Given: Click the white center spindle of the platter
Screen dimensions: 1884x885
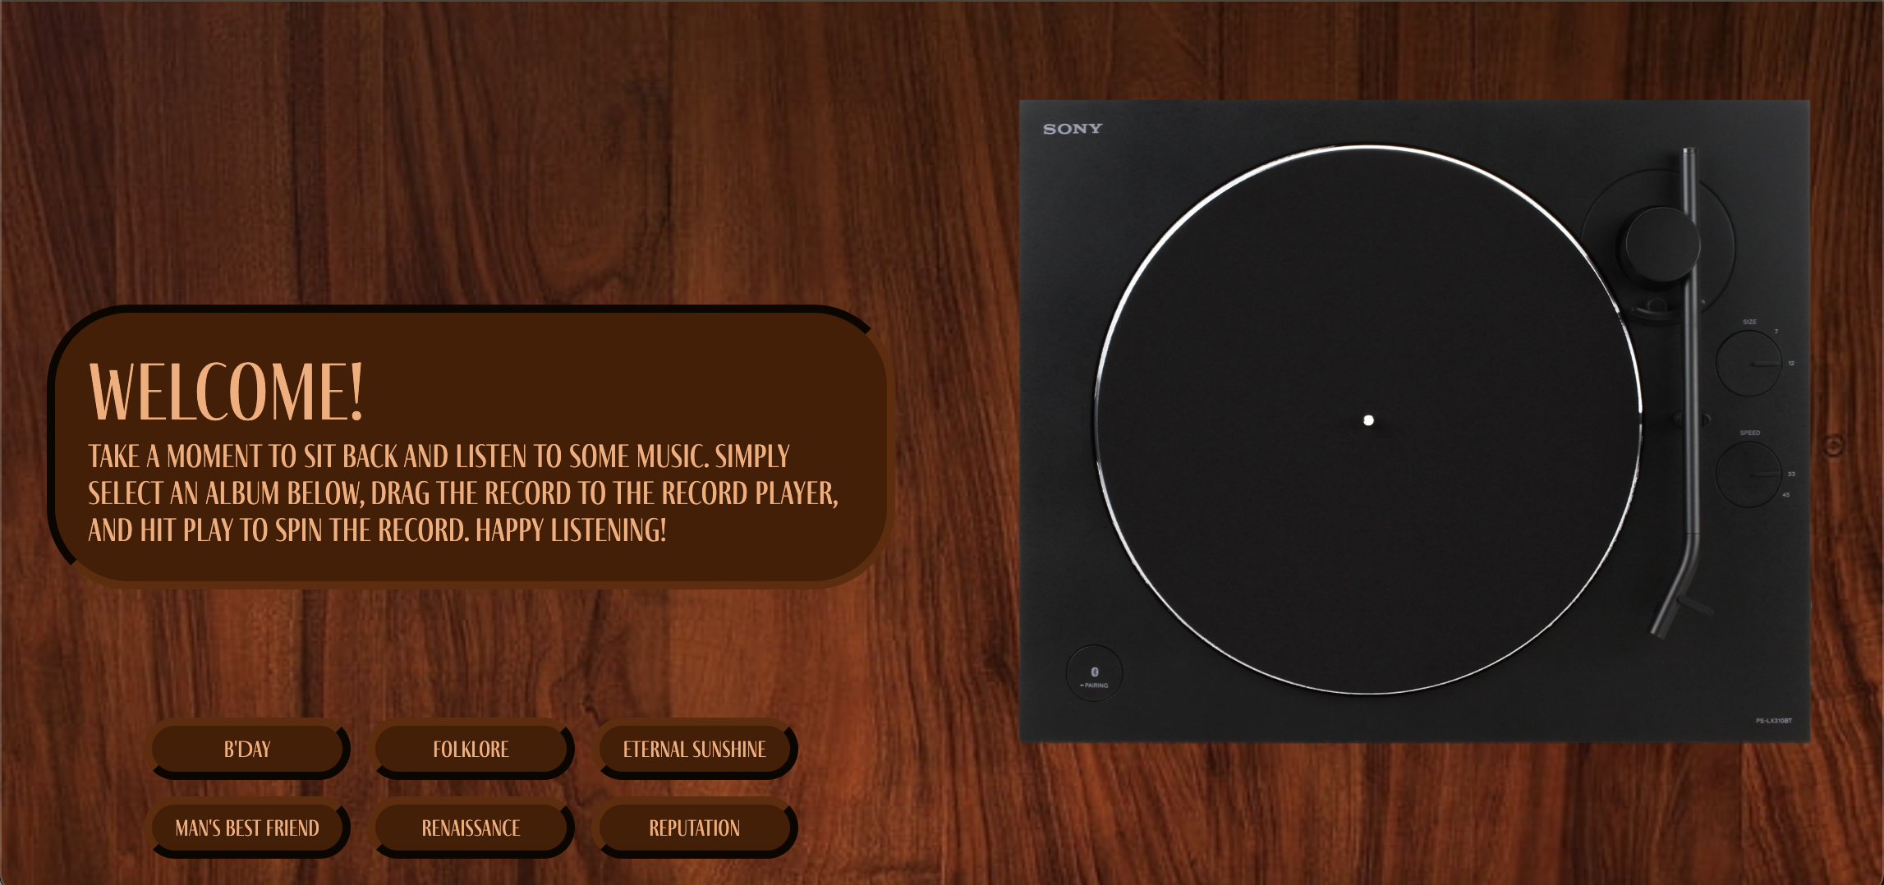Looking at the screenshot, I should (1368, 420).
